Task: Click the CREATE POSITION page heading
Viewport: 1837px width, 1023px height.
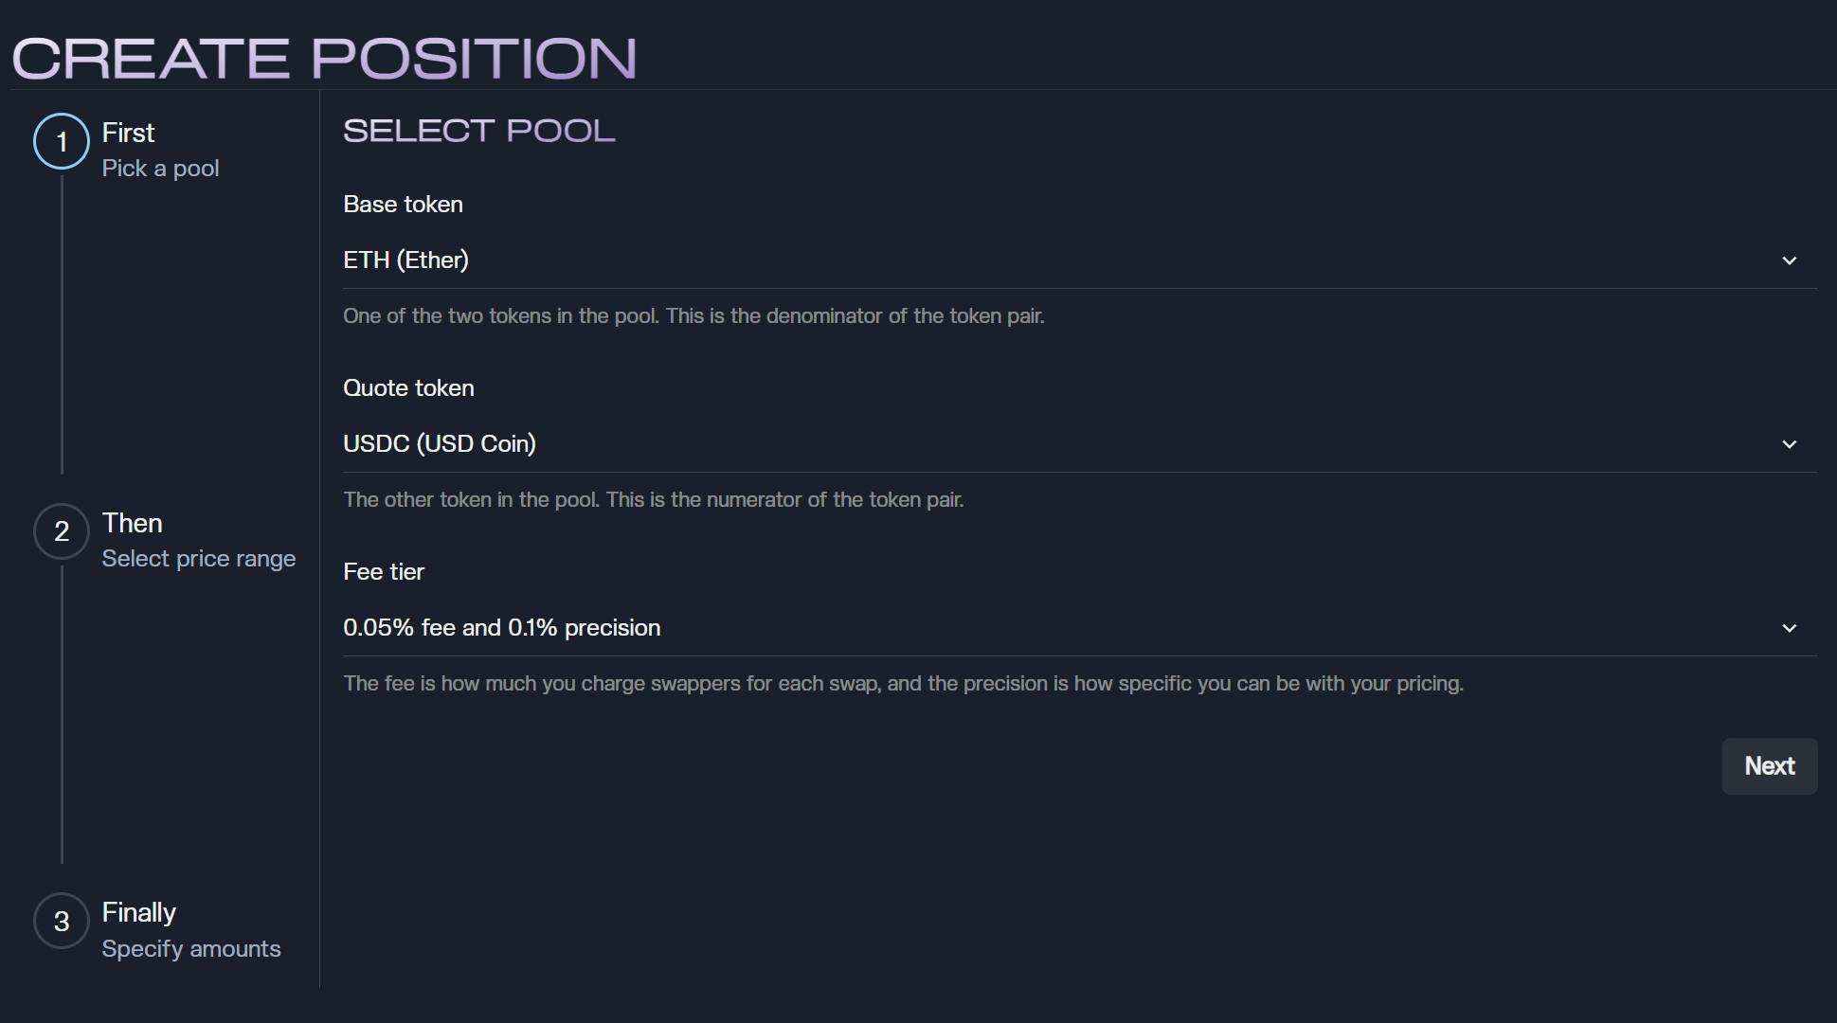Action: click(324, 58)
